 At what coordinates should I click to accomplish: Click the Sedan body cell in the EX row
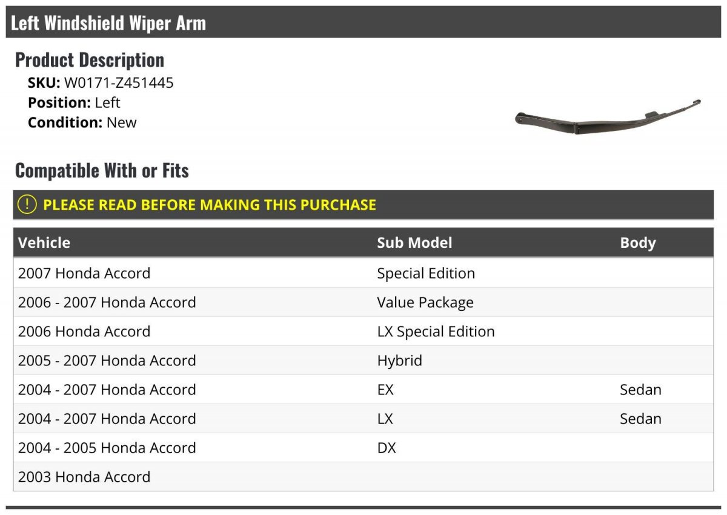640,390
